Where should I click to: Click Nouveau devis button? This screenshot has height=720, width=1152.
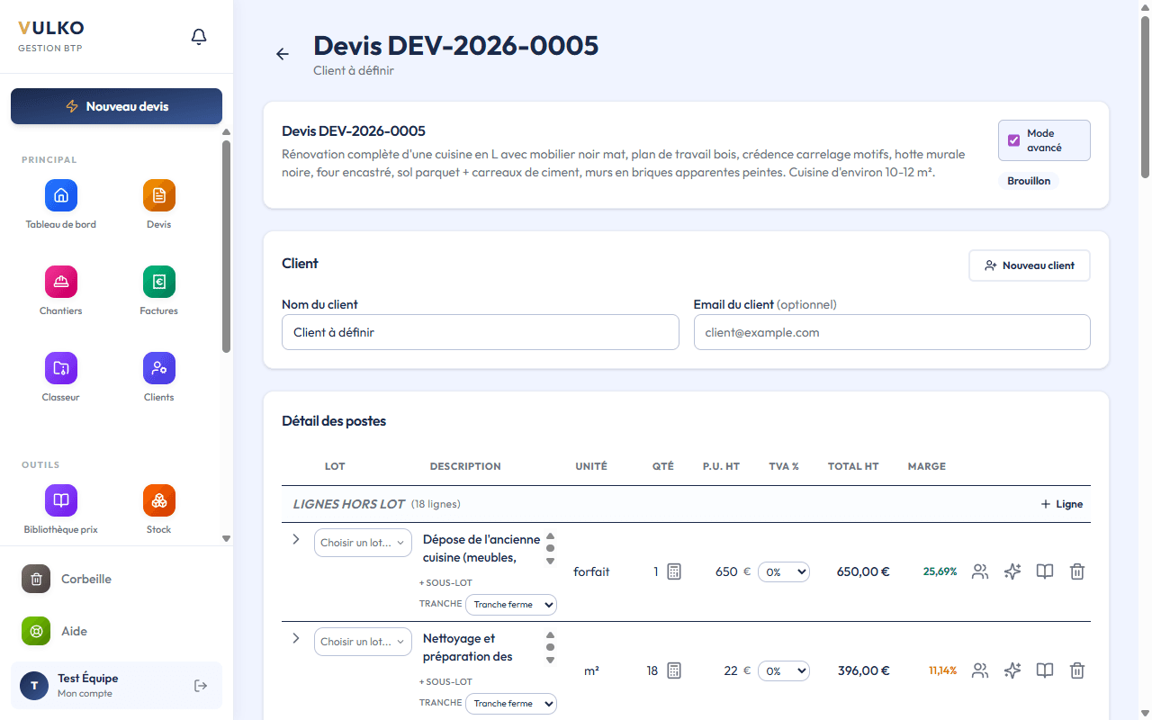click(116, 106)
